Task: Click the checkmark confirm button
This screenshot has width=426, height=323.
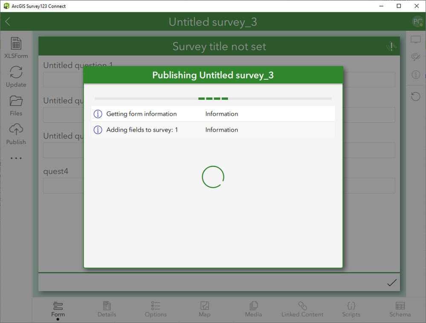Action: pos(392,283)
